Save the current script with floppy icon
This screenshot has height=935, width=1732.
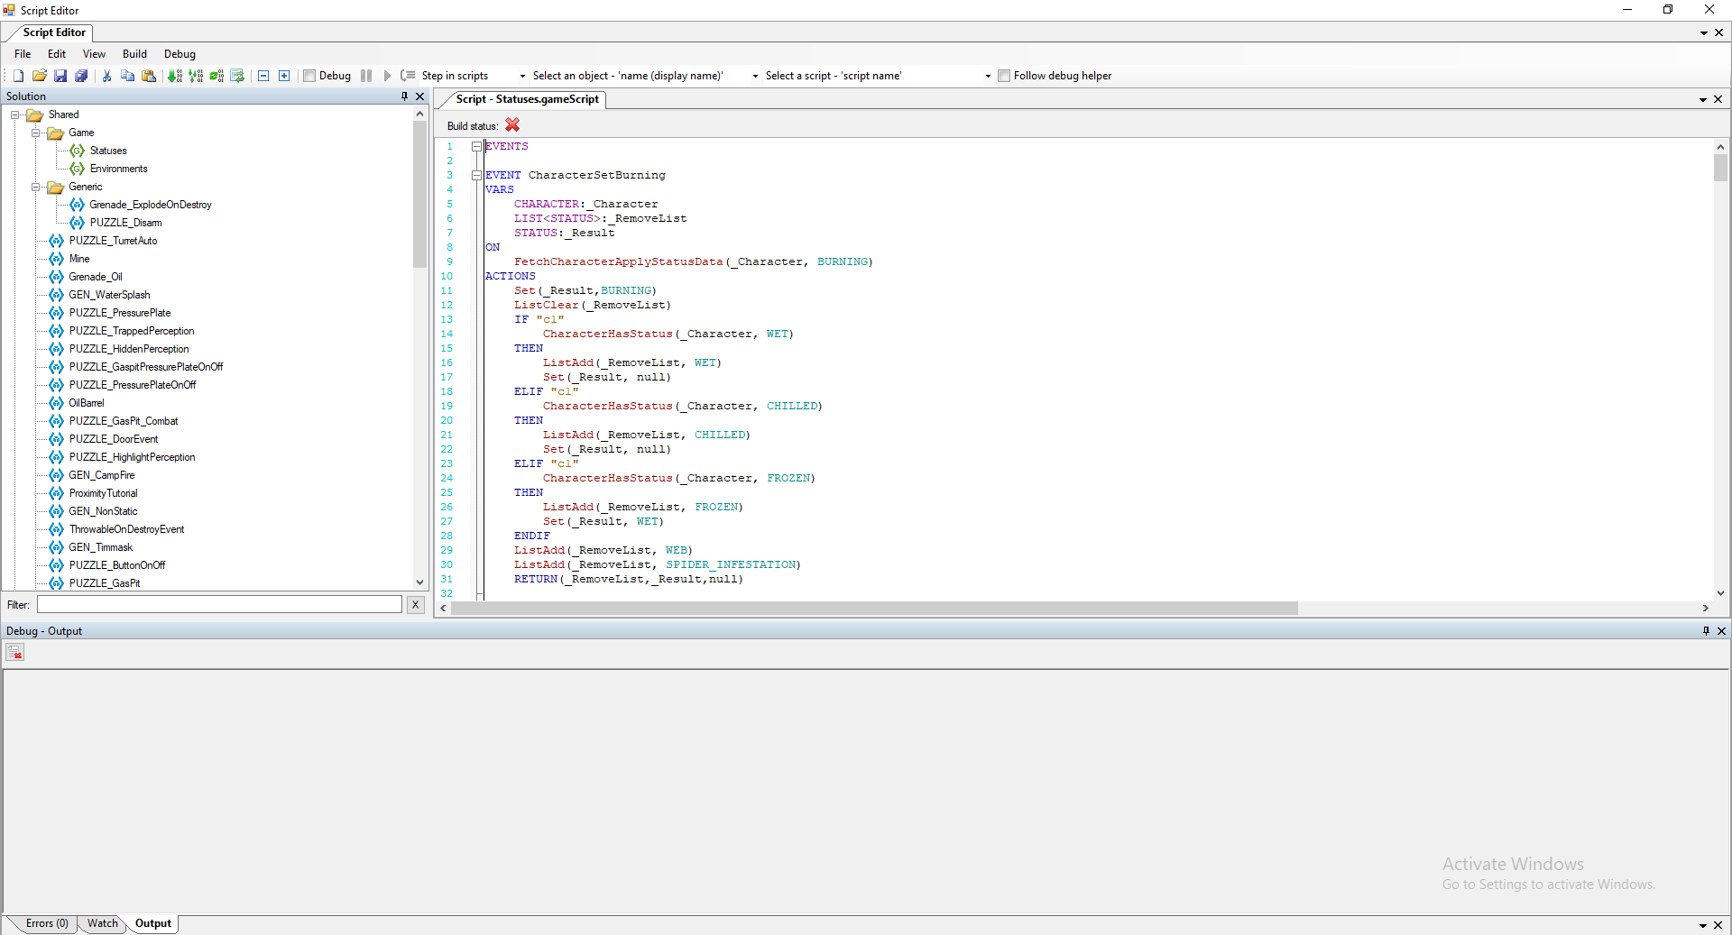point(60,76)
